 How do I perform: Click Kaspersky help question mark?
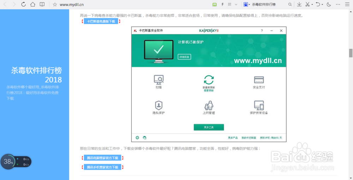[262, 31]
